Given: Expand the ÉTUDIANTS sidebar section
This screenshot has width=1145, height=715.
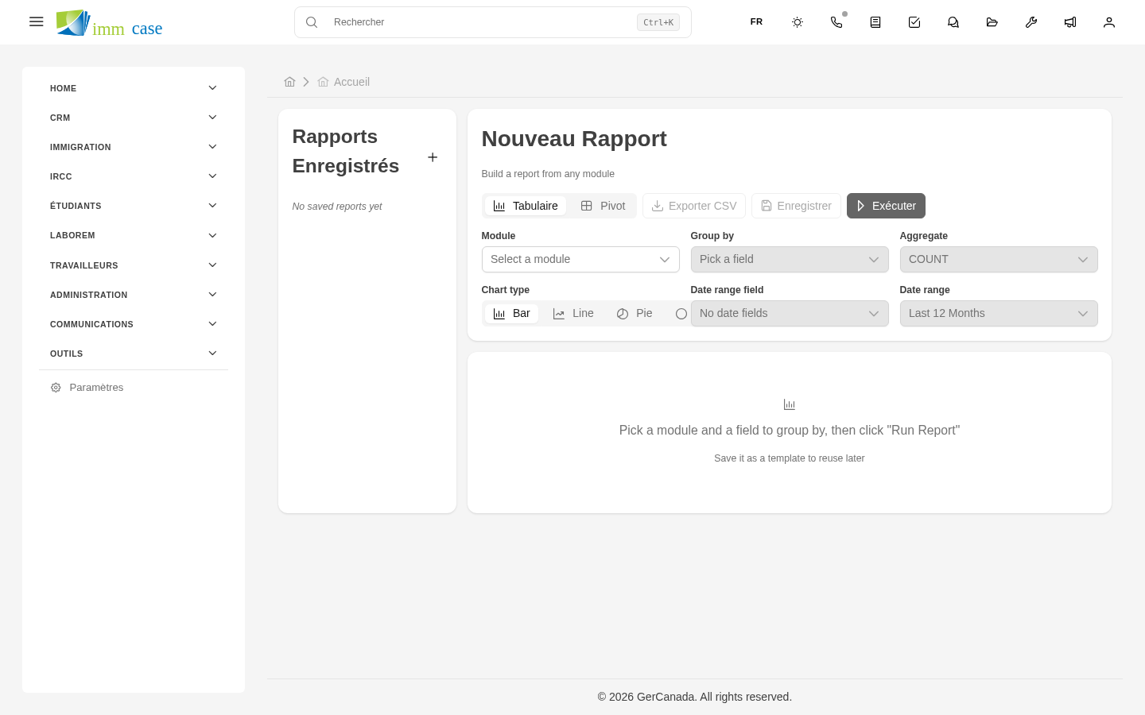Looking at the screenshot, I should pyautogui.click(x=134, y=206).
